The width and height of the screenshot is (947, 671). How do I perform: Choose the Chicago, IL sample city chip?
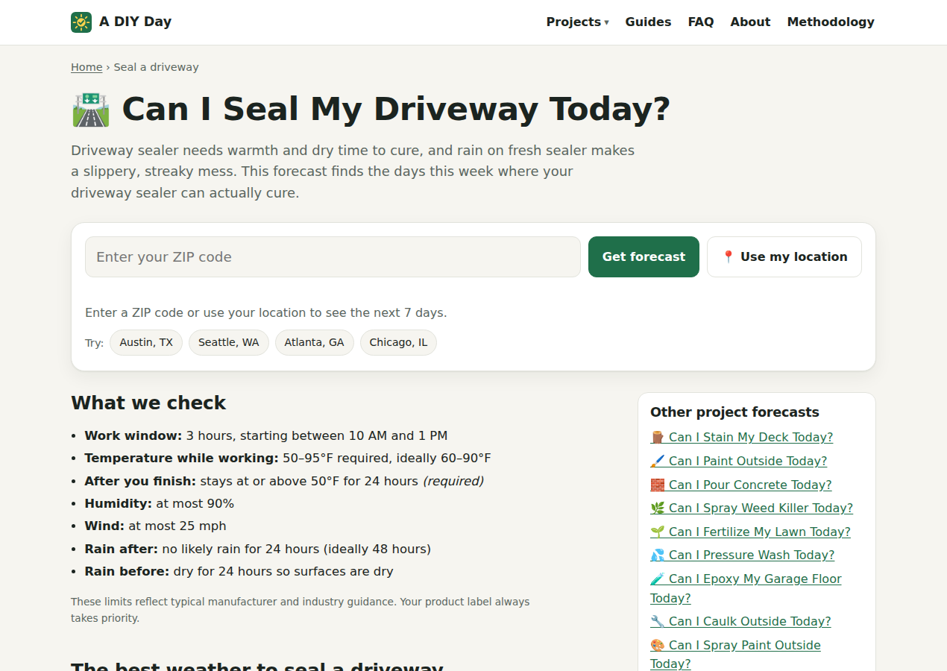tap(398, 343)
